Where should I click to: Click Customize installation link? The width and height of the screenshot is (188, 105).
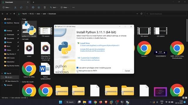(90, 58)
